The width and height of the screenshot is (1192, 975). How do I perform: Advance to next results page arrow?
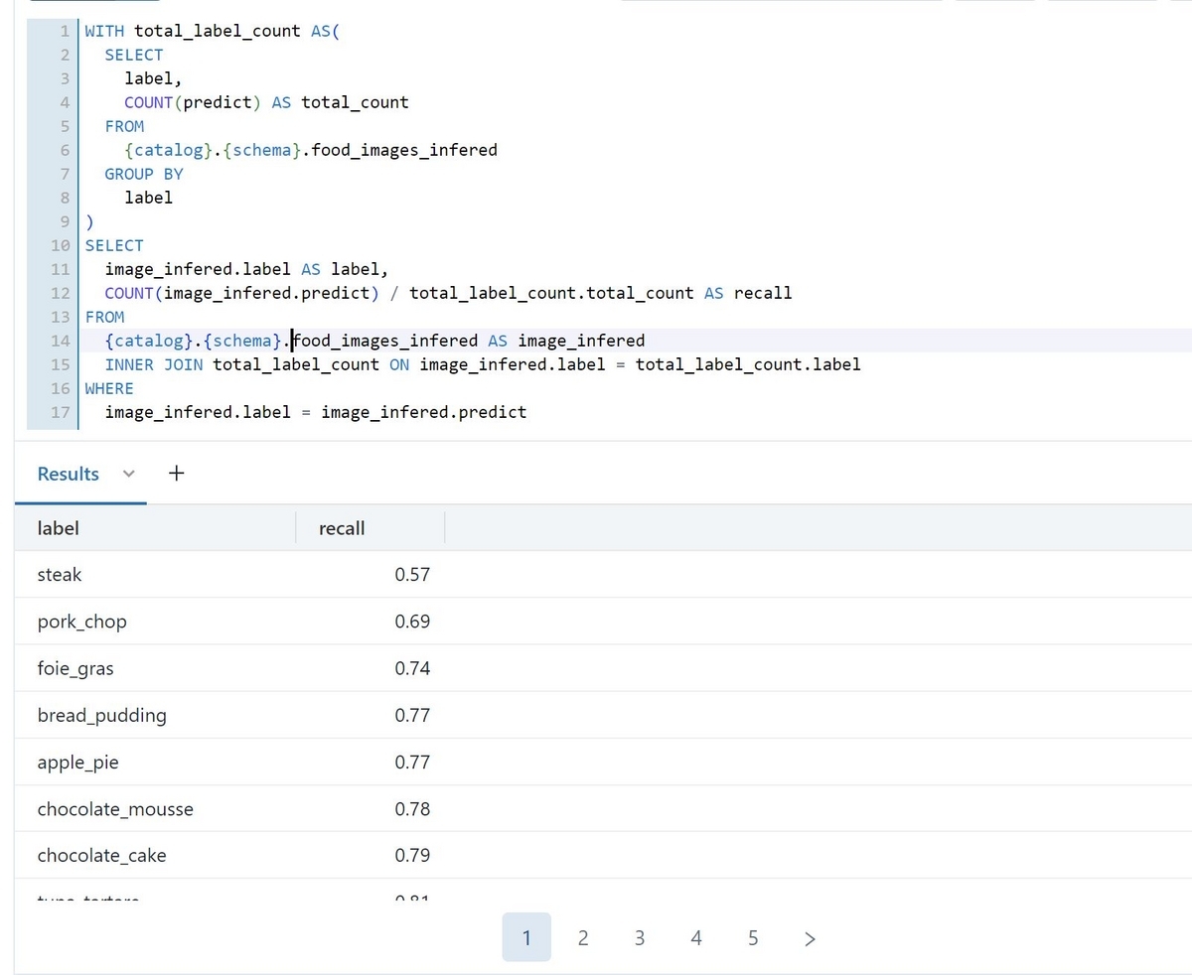810,937
